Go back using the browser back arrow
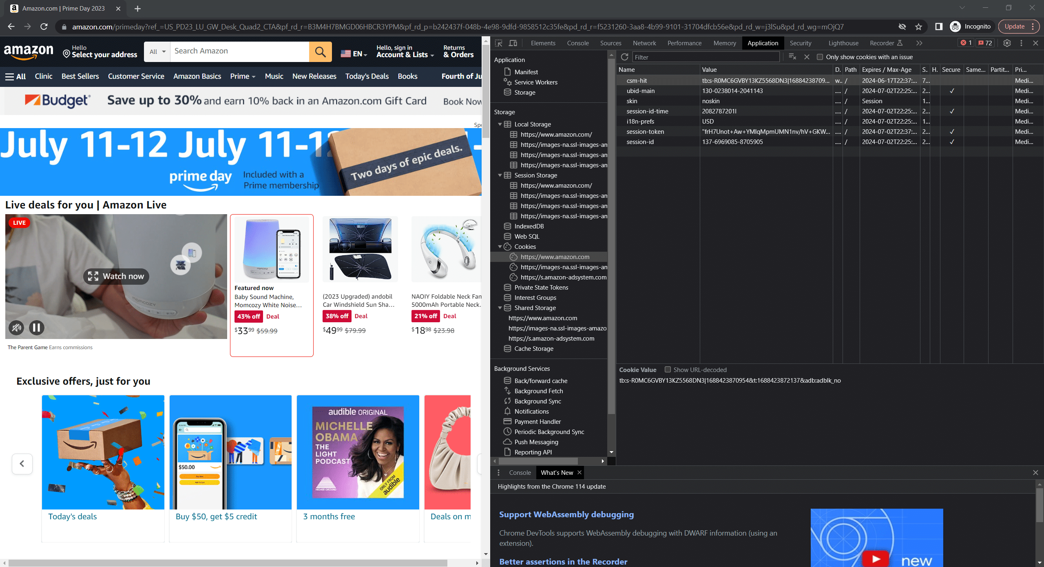The height and width of the screenshot is (567, 1044). (x=11, y=27)
